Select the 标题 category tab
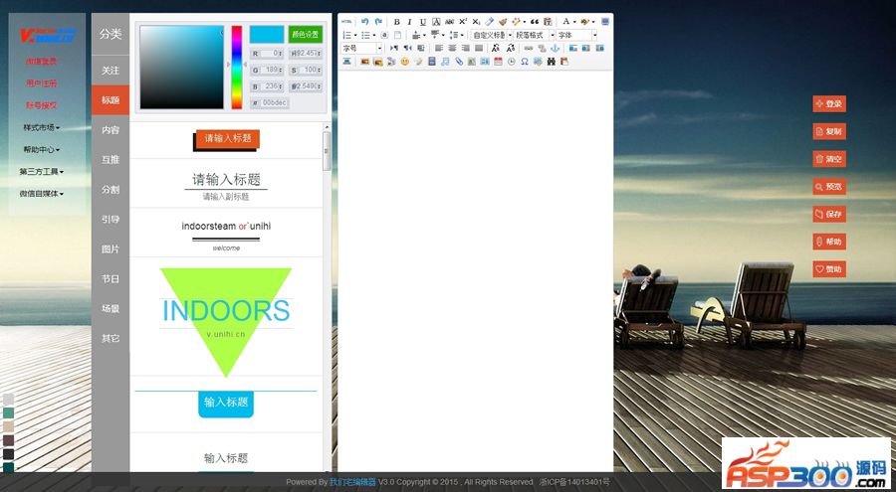 [x=111, y=99]
